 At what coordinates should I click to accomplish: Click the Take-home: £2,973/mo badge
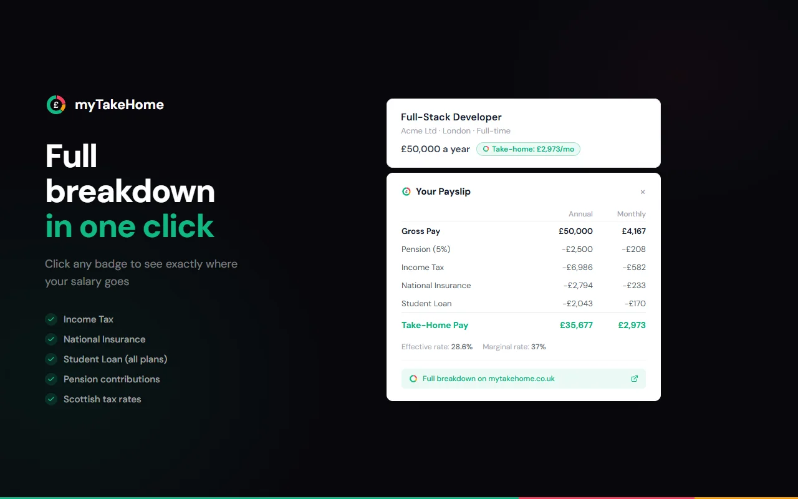click(x=528, y=148)
